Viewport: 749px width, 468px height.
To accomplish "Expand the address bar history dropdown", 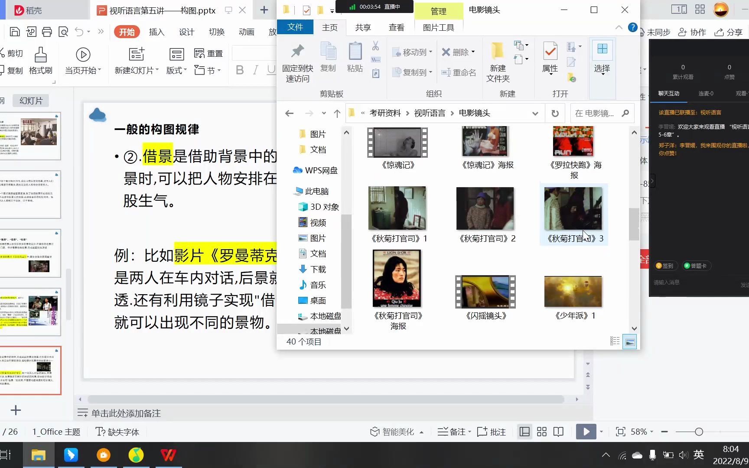I will click(535, 114).
